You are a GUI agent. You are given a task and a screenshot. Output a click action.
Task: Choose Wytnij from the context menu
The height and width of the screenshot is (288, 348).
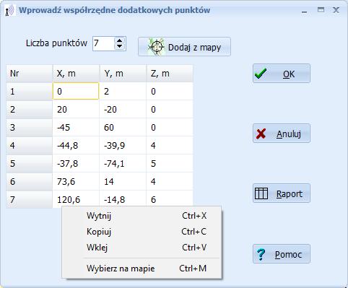142,216
